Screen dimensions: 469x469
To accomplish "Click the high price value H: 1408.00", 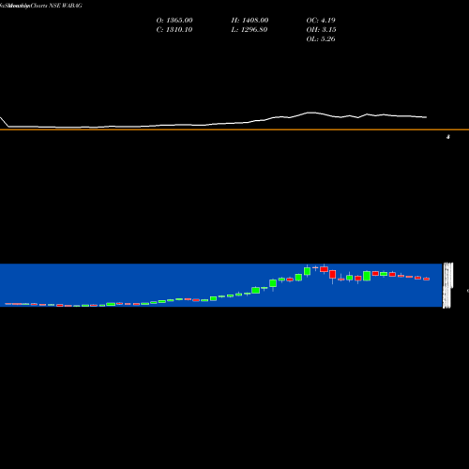I will pyautogui.click(x=250, y=21).
